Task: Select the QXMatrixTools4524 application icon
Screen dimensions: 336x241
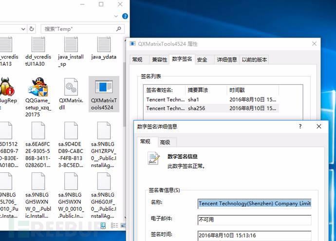Action: (x=104, y=87)
